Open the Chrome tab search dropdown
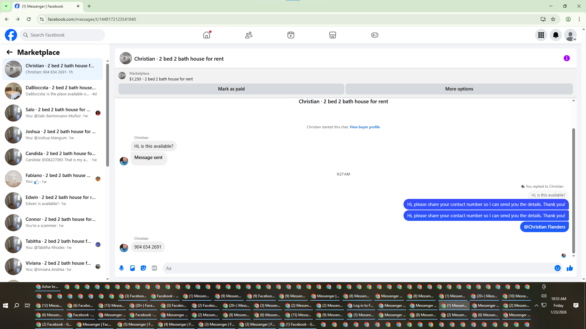The height and width of the screenshot is (329, 586). 6,6
